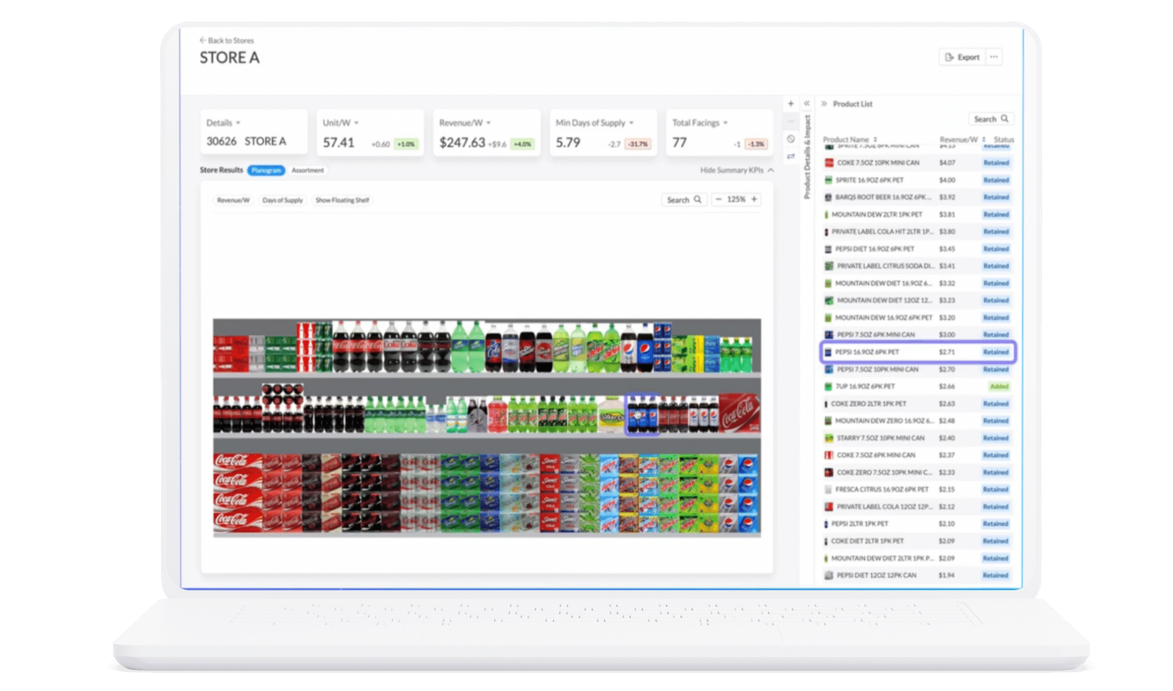Enable Show Floating Shelf
Screen dimensions: 1173x691
(342, 200)
